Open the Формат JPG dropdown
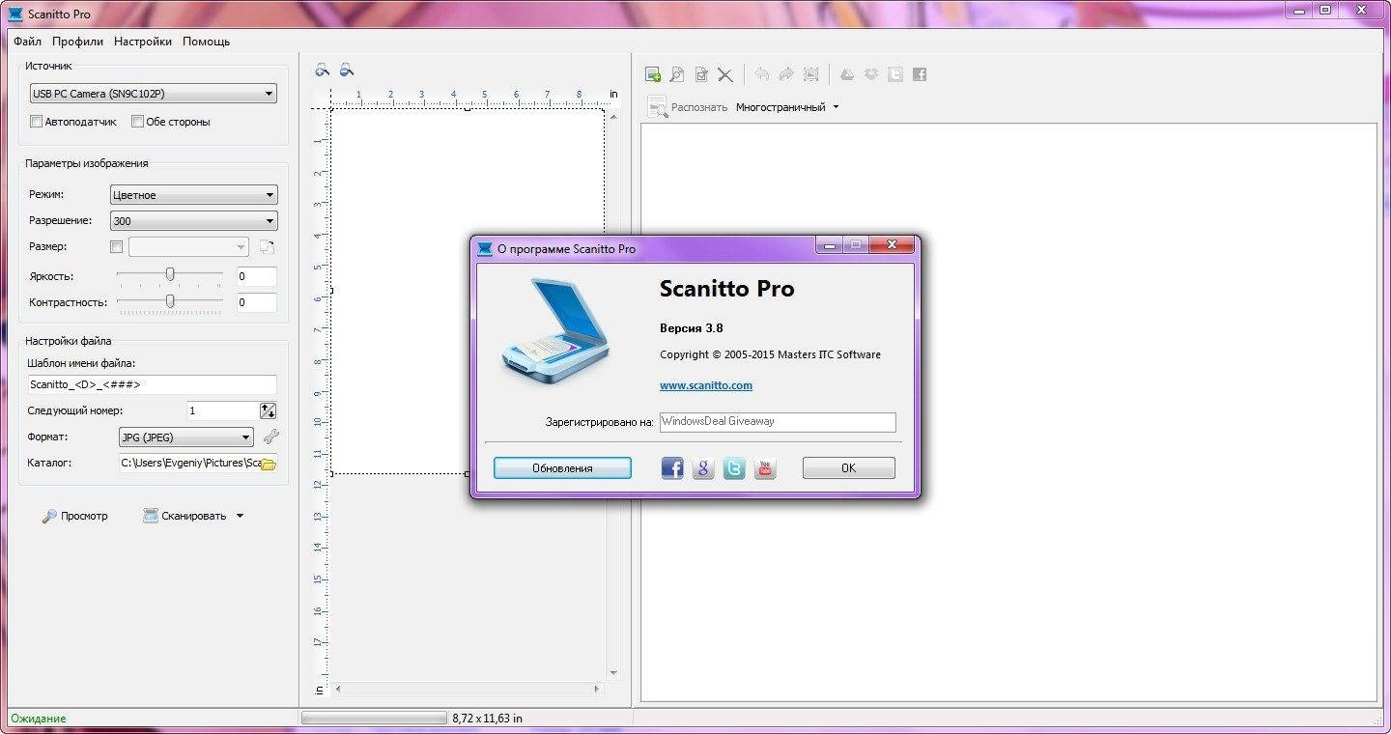1391x734 pixels. click(x=186, y=438)
